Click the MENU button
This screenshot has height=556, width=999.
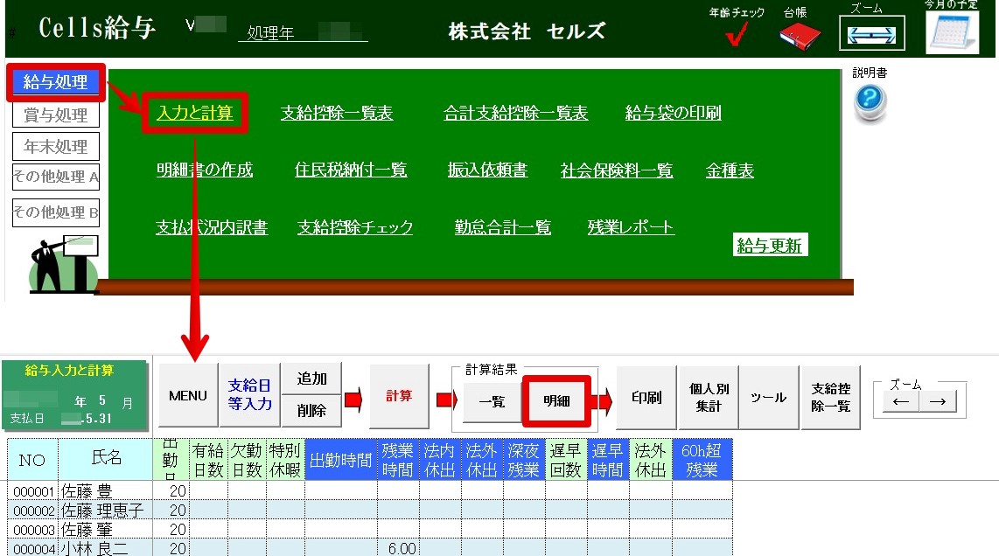pyautogui.click(x=188, y=395)
